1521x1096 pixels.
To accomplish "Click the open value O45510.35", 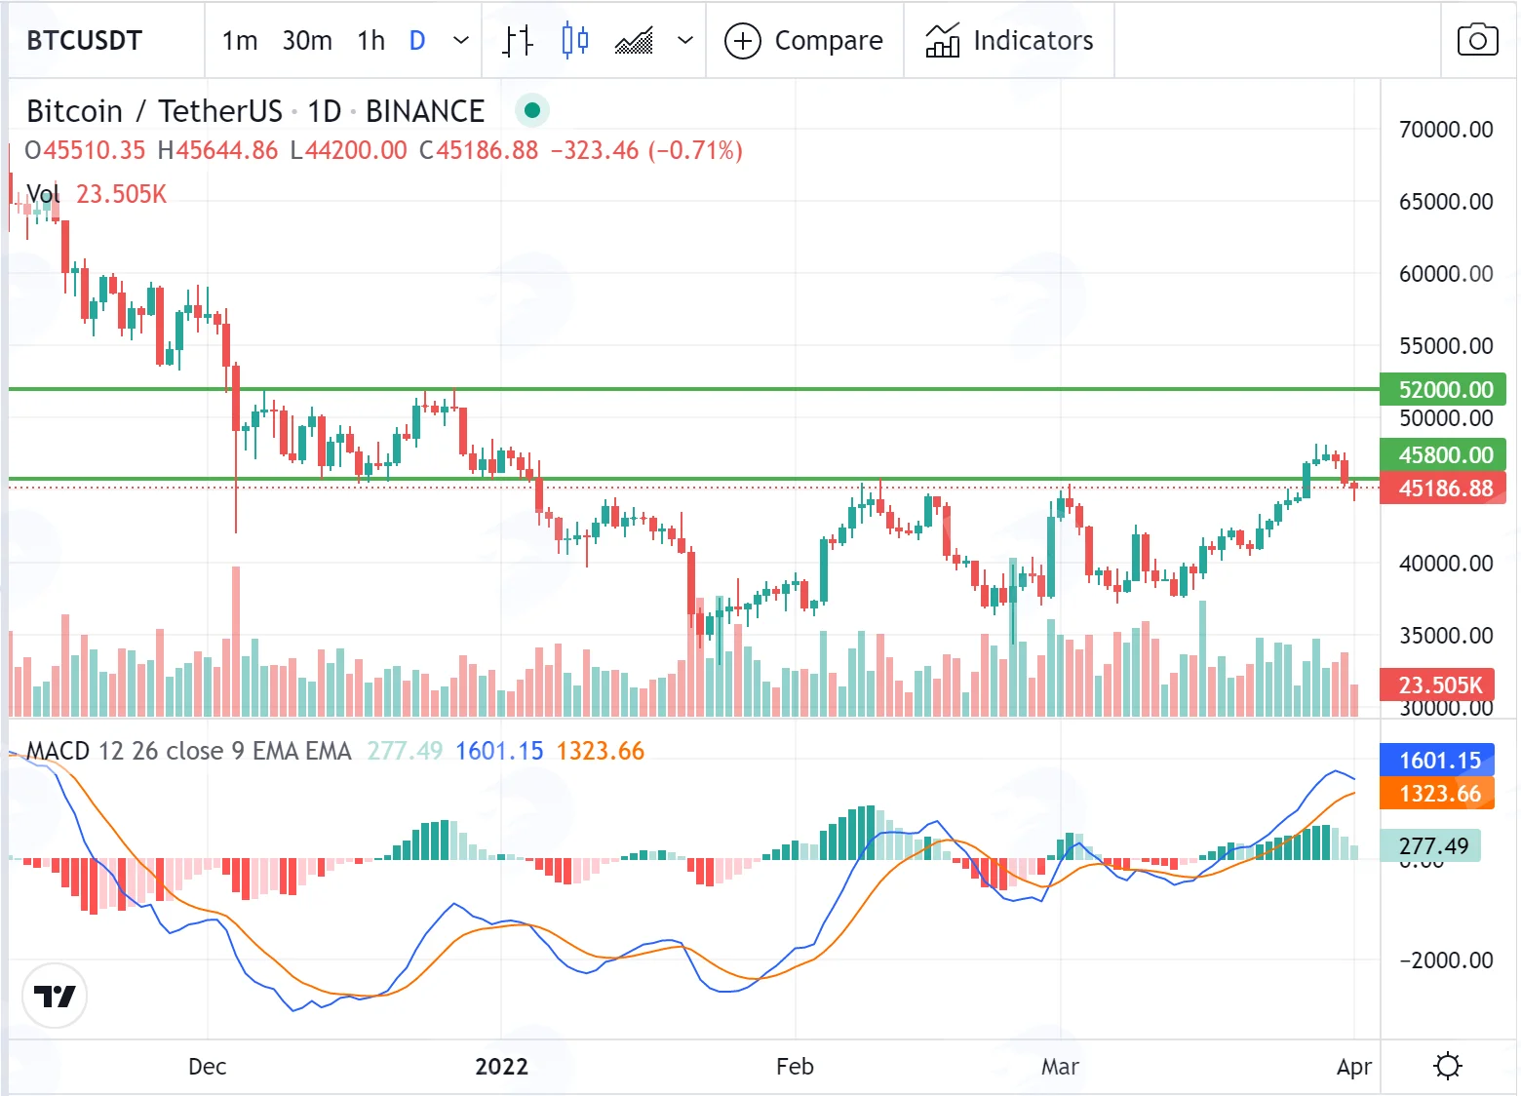I will pos(85,150).
